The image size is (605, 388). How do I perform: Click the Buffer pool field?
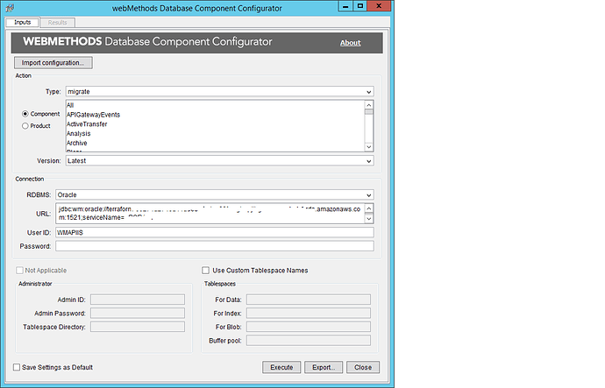coord(309,341)
